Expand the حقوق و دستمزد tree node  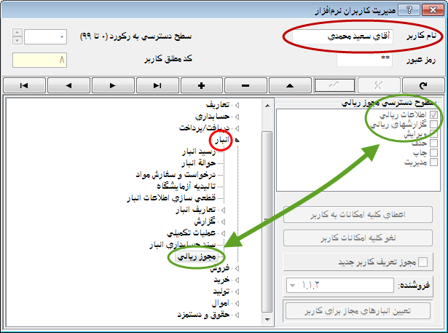(237, 315)
